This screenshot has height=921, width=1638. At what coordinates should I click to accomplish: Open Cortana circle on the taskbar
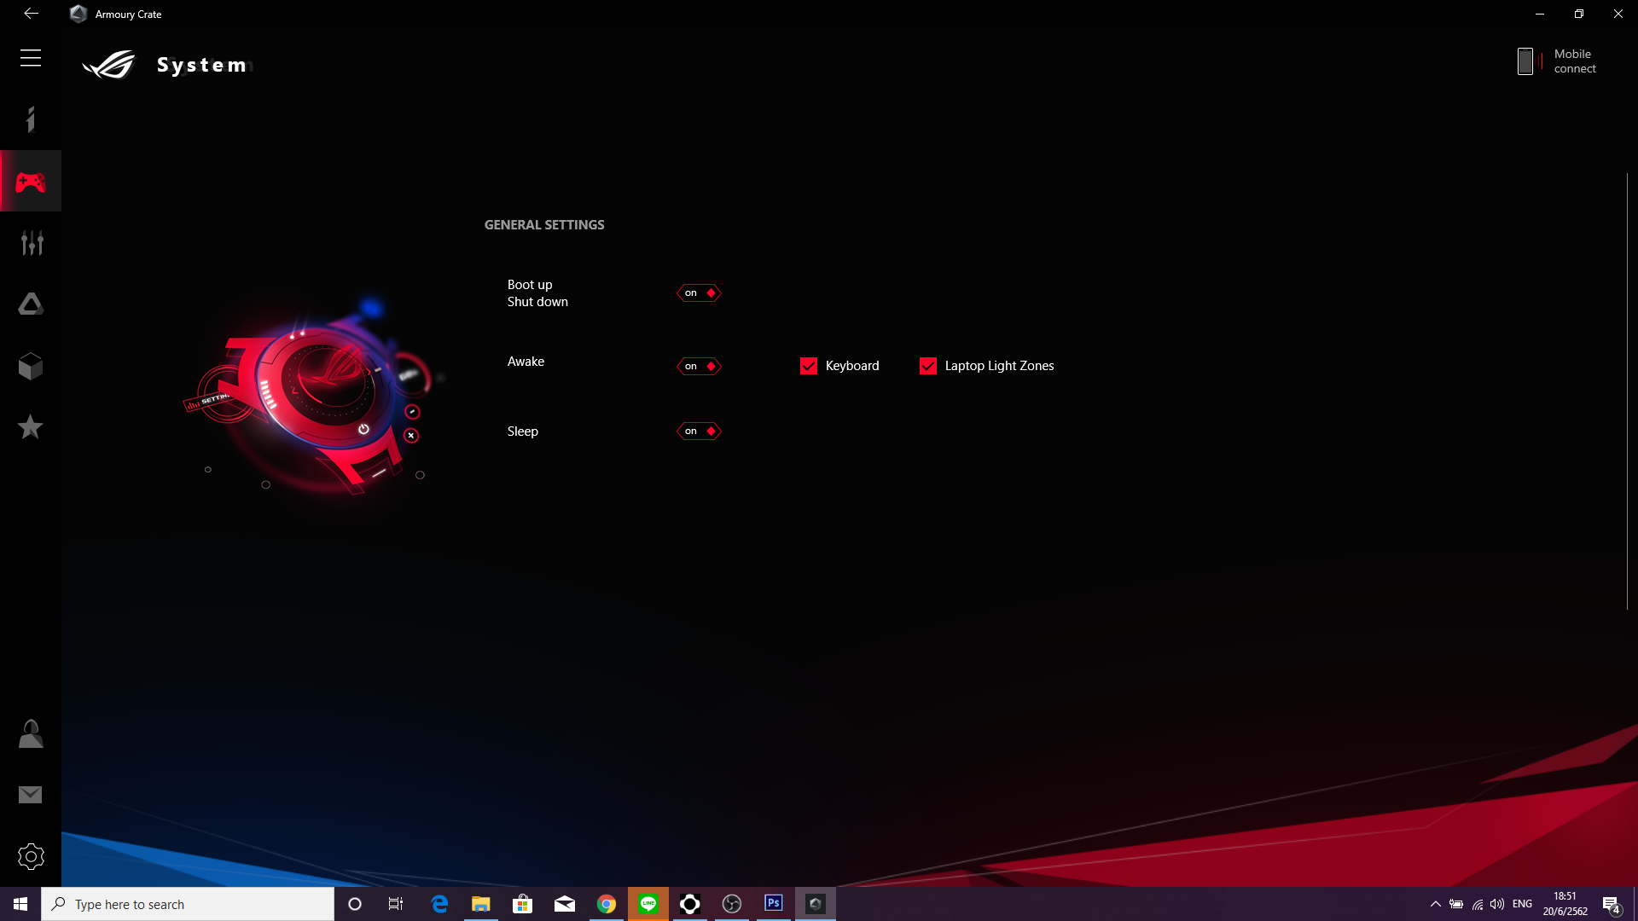pos(355,904)
